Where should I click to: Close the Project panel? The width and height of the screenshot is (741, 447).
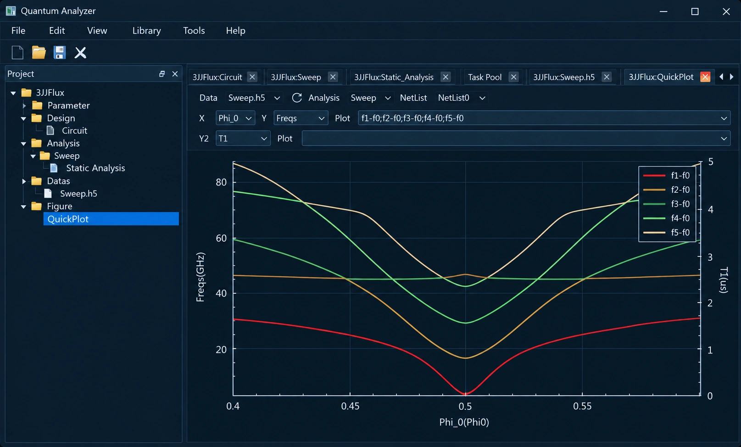pos(175,74)
